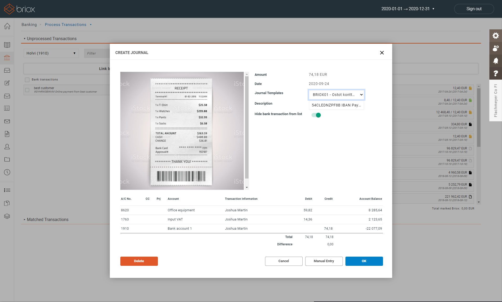Click the settings gear icon
Viewport: 502px width, 302px height.
pos(495,36)
